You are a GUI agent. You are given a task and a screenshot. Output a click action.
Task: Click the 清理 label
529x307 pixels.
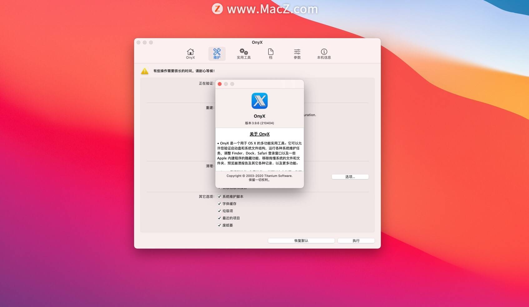pos(210,166)
